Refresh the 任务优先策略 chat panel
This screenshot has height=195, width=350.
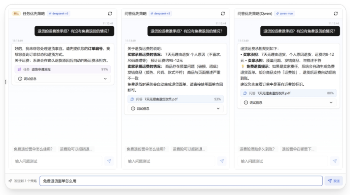(x=110, y=14)
